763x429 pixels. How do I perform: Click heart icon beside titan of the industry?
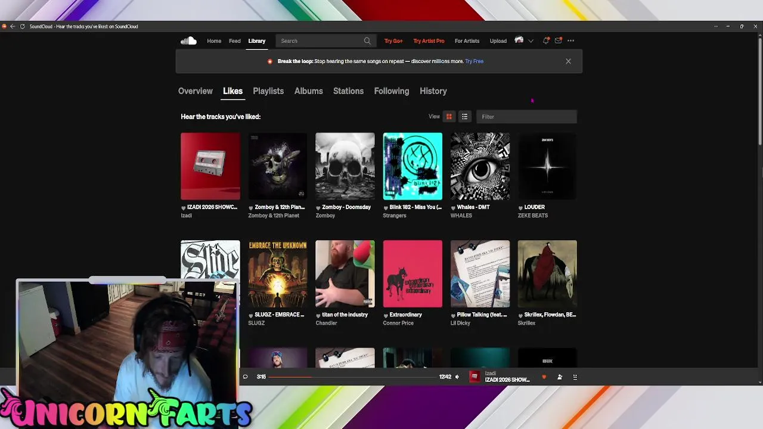(318, 315)
